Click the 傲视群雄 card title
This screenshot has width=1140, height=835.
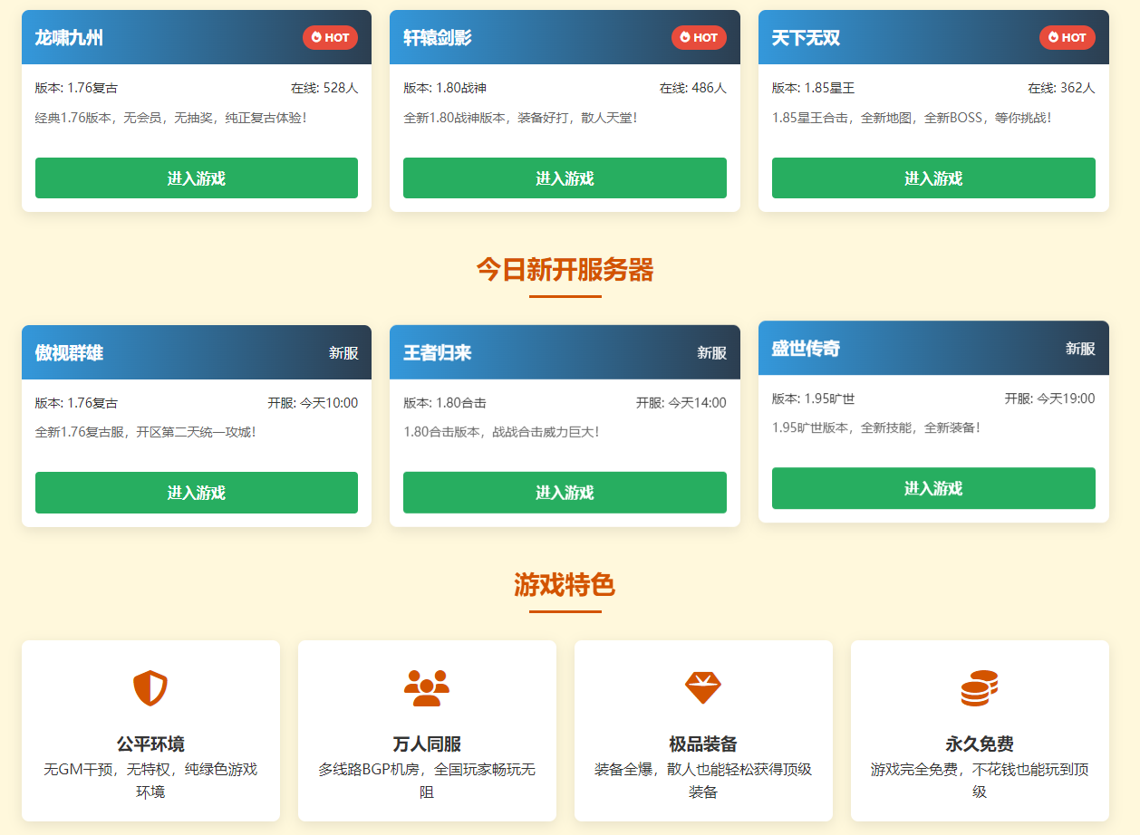[x=69, y=353]
